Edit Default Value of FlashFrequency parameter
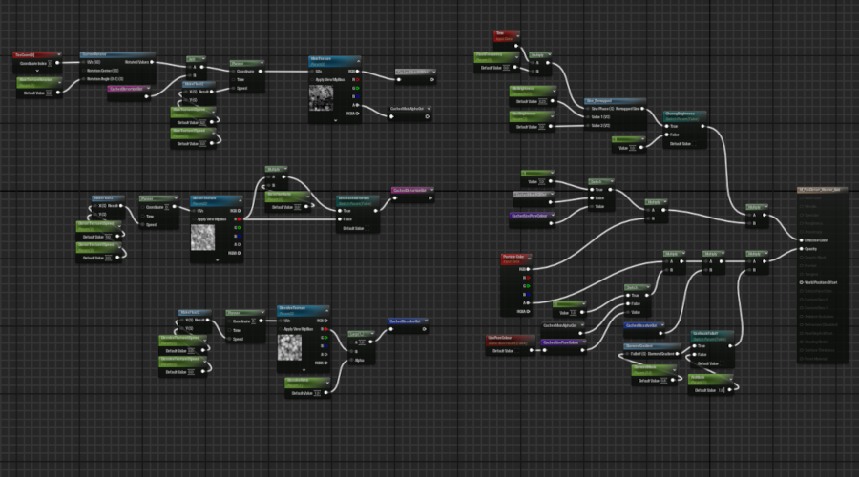859x477 pixels. 506,68
